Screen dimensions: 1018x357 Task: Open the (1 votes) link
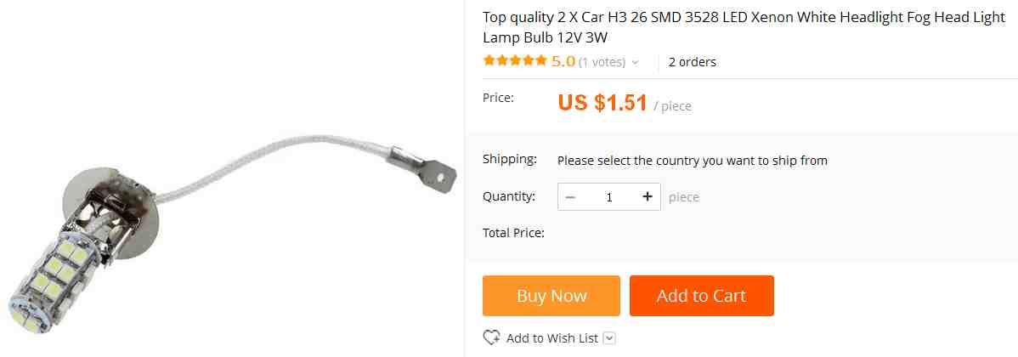coord(602,62)
